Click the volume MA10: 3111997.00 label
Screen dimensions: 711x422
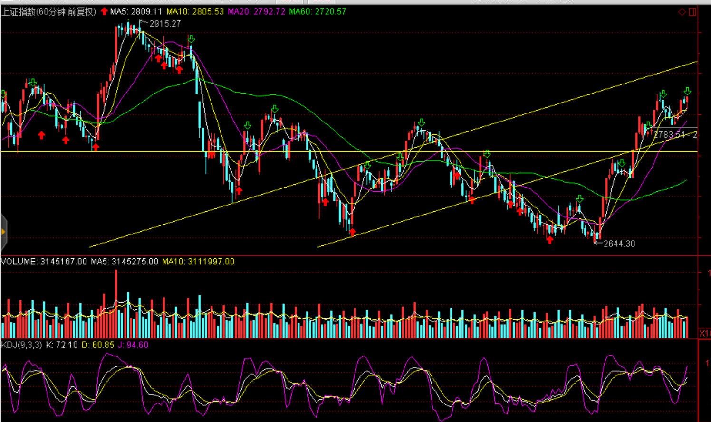[x=198, y=262]
